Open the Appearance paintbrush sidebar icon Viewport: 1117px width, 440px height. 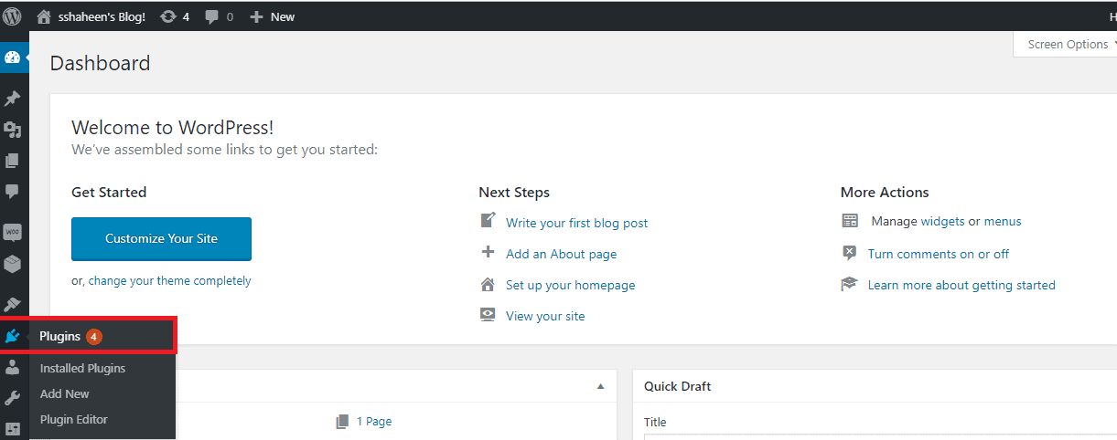tap(13, 304)
